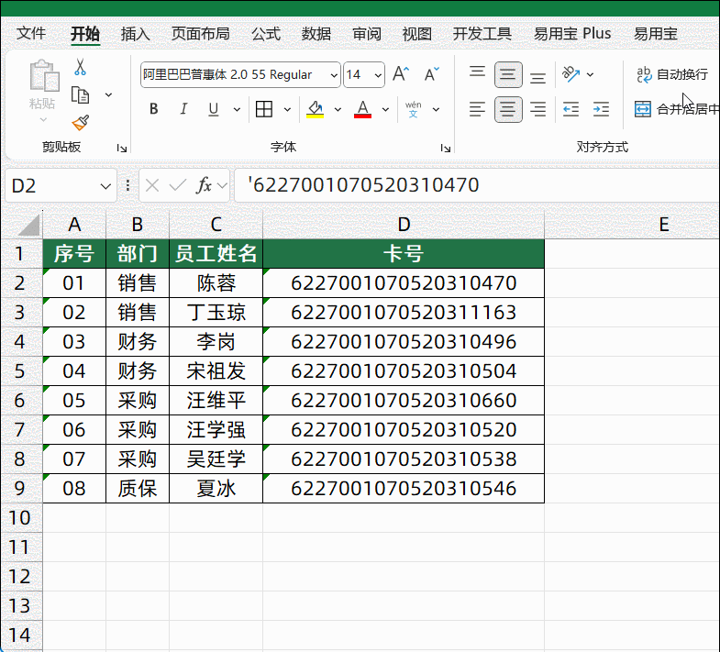The width and height of the screenshot is (720, 652).
Task: Open the font size dropdown
Action: [x=377, y=75]
